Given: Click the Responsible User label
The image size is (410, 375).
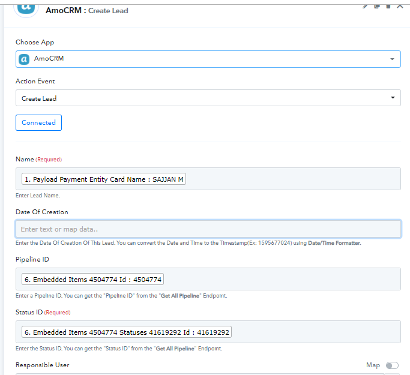Looking at the screenshot, I should 43,365.
